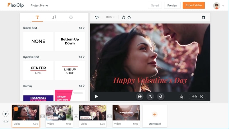Open the user avatar menu
Viewport: 229px width, 129px height.
[x=217, y=6]
